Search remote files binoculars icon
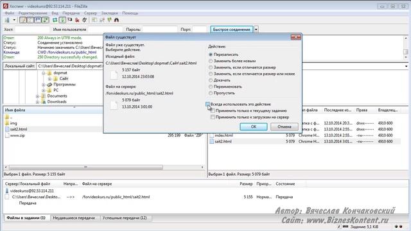Viewport: 411px width, 231px height. click(x=117, y=20)
